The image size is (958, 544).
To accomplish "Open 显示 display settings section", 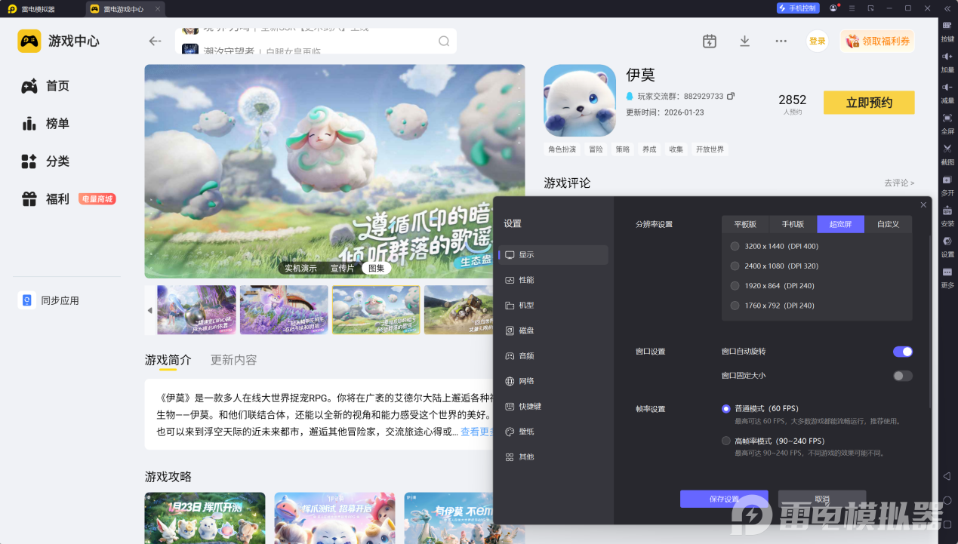I will tap(553, 255).
